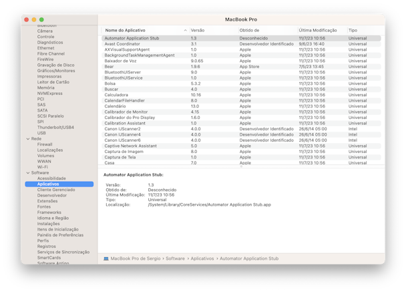Click the Última Modificação column header
The image size is (406, 292).
pyautogui.click(x=318, y=30)
